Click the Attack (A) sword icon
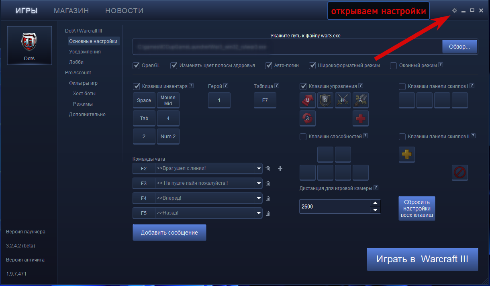The image size is (490, 286). 361,100
